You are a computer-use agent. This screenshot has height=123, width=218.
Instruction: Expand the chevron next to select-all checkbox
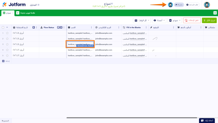(x=7, y=27)
